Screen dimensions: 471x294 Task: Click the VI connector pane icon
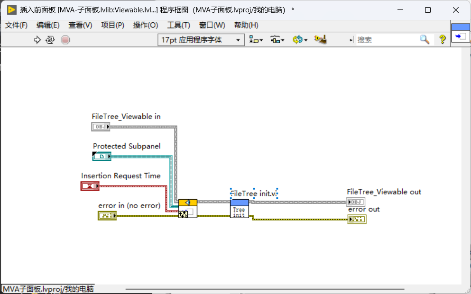[x=461, y=33]
